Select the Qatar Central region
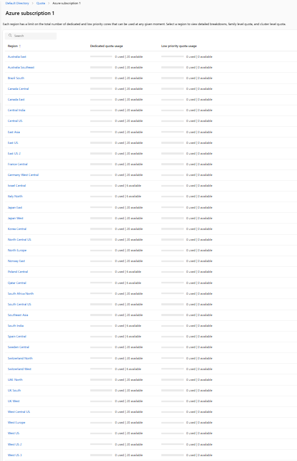The image size is (297, 461). [x=17, y=283]
